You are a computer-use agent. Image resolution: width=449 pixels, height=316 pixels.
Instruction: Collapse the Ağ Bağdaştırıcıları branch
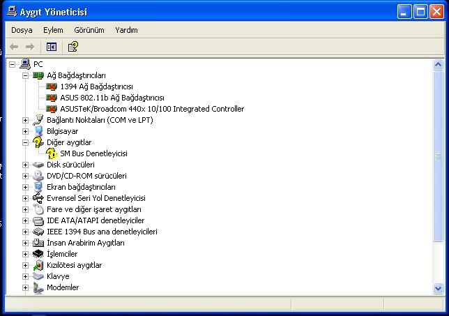pos(26,75)
